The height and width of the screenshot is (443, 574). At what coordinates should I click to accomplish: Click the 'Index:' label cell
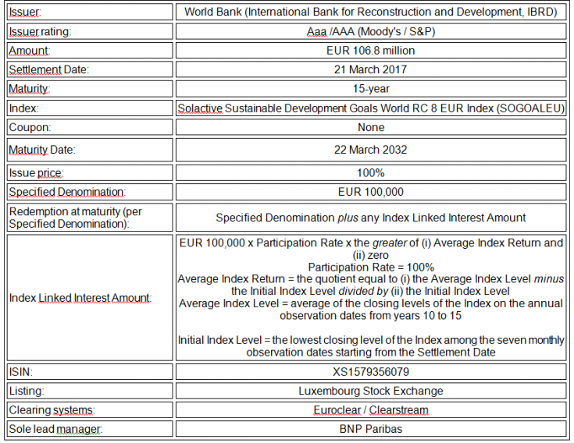tap(90, 108)
